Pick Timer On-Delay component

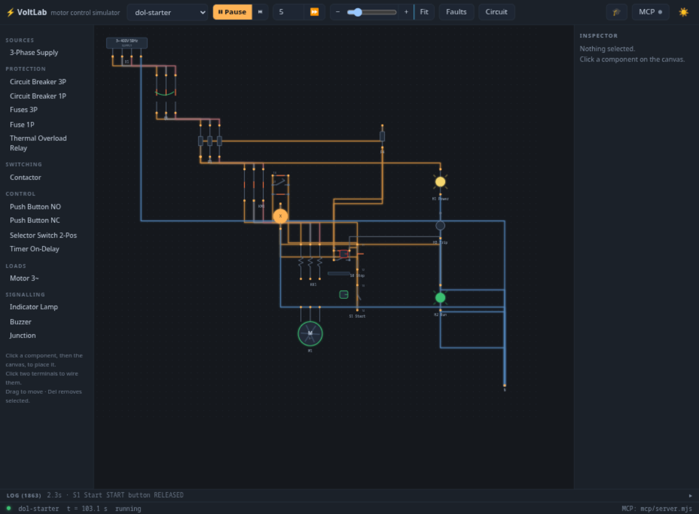(x=34, y=249)
